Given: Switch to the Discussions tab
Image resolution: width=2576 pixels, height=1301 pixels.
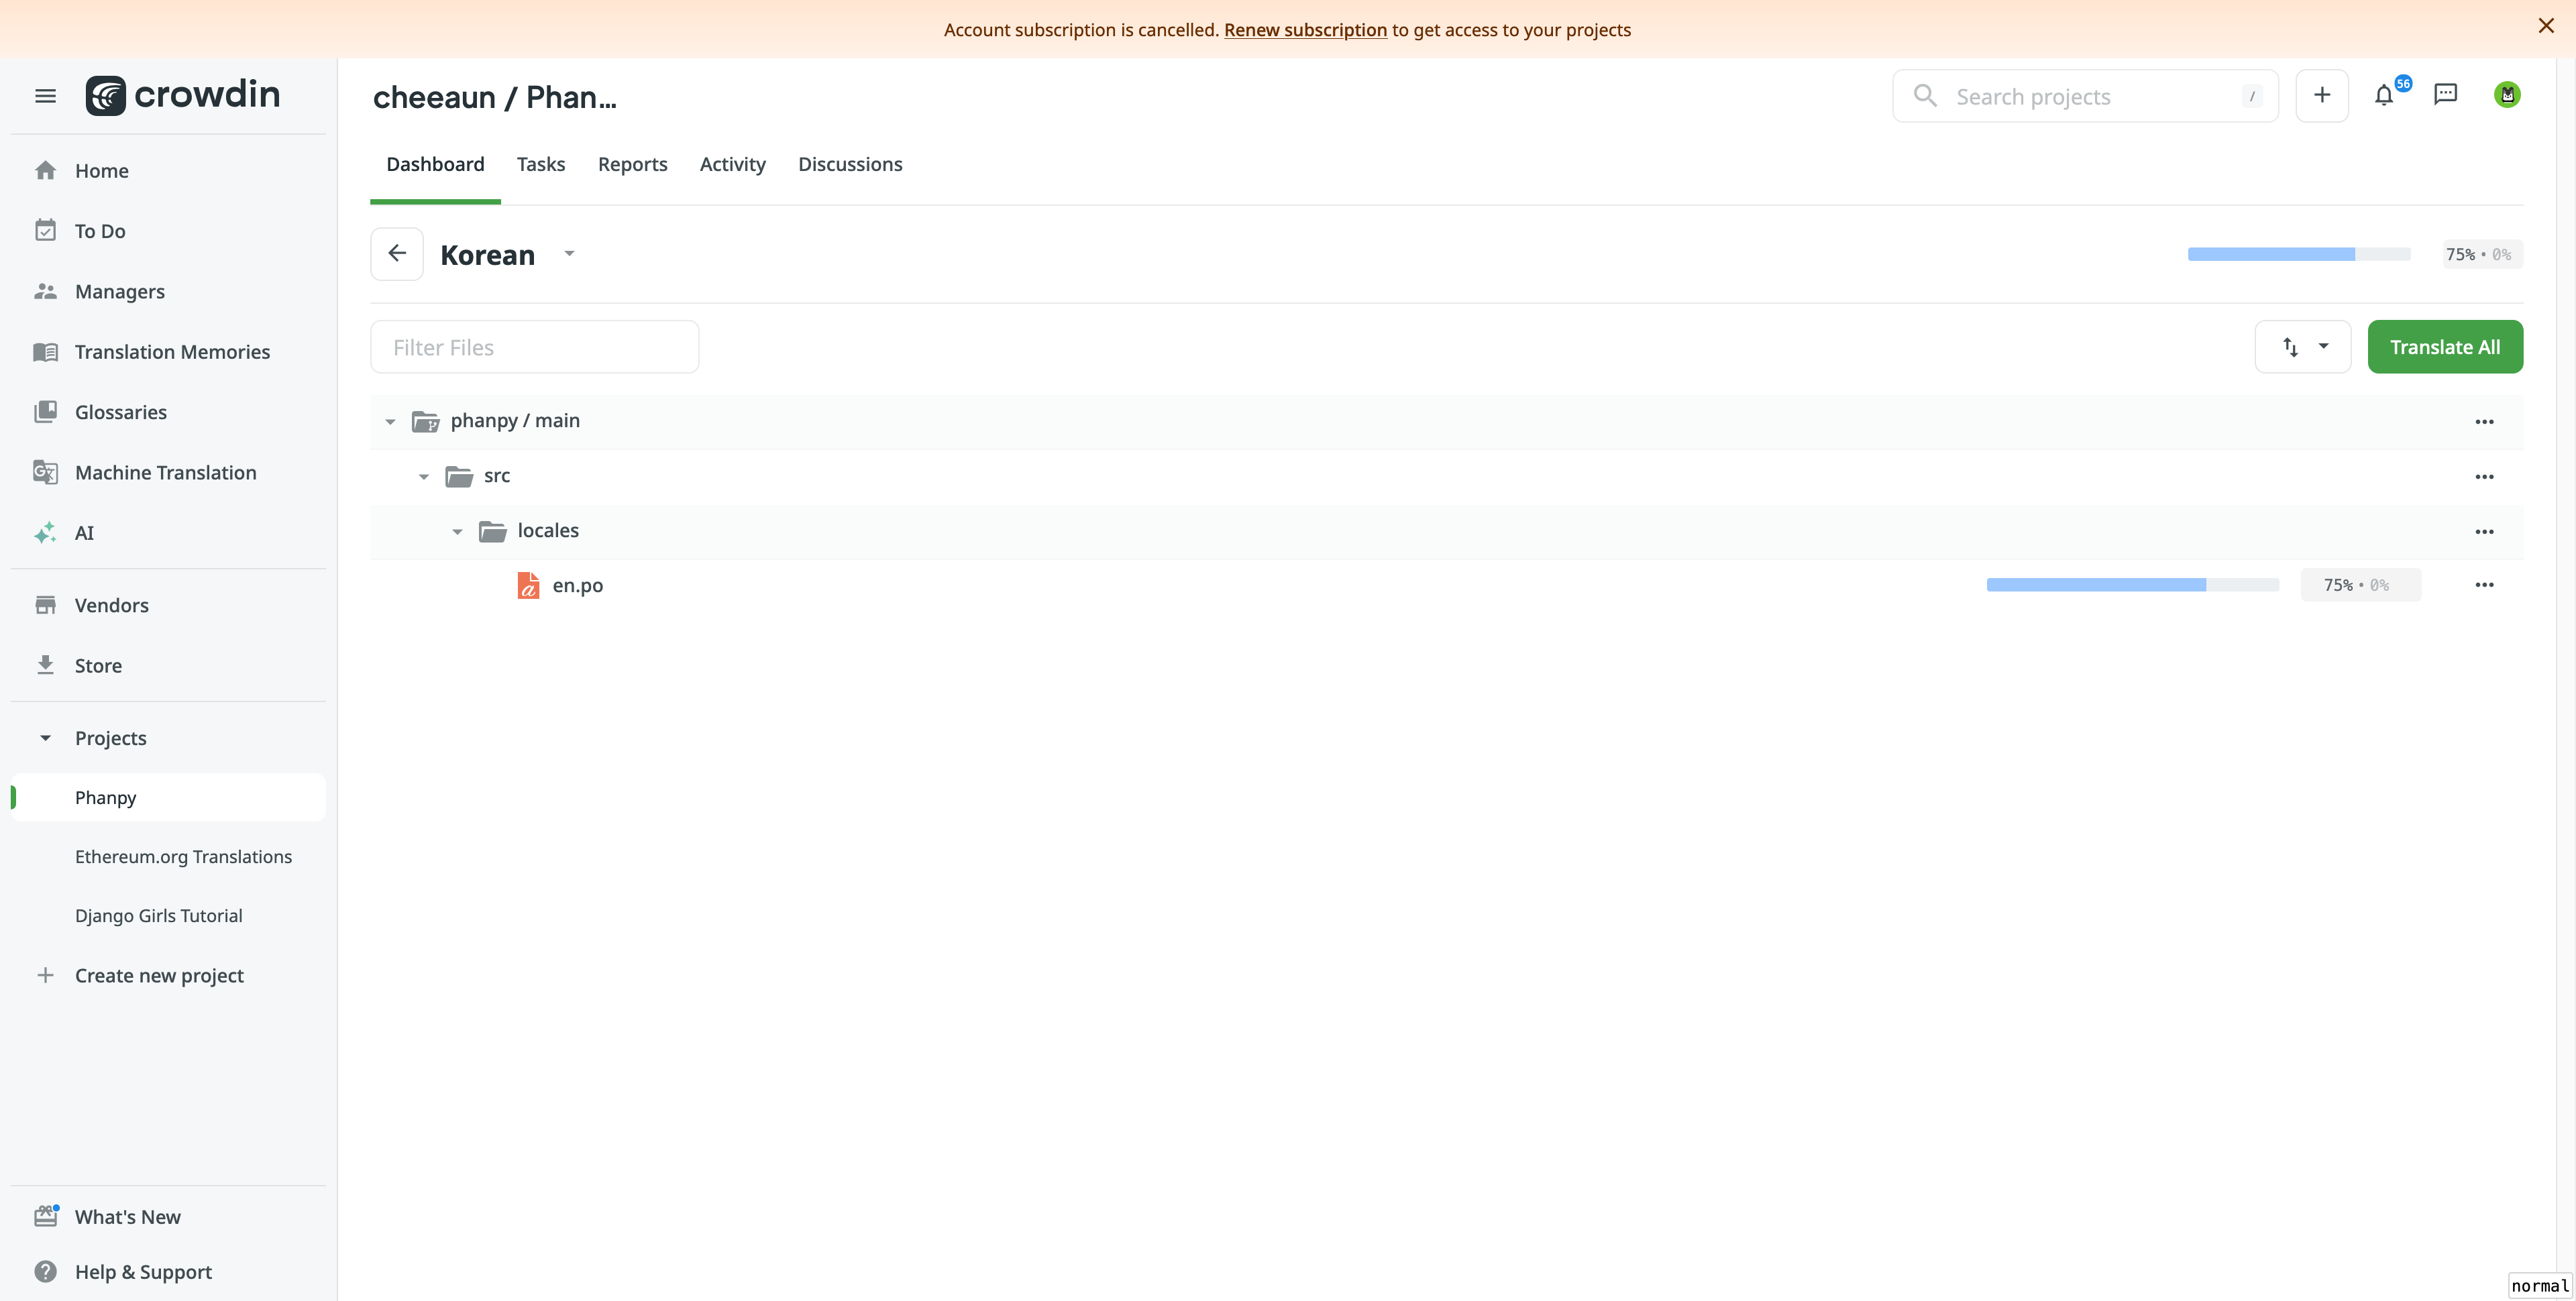Looking at the screenshot, I should [849, 164].
